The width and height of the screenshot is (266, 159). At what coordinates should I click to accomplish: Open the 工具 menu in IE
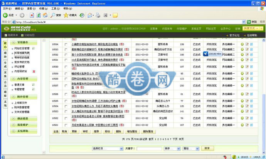pos(56,8)
